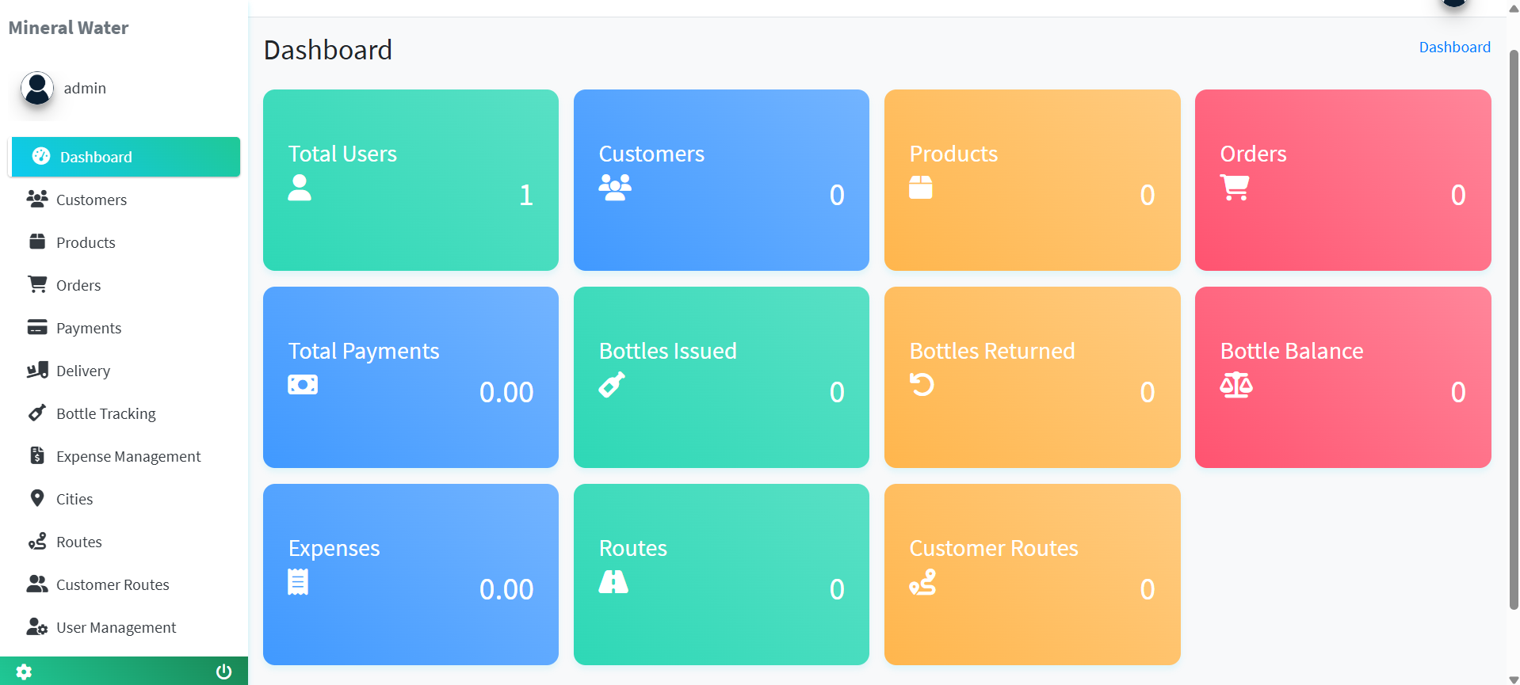This screenshot has height=685, width=1520.
Task: Click the Routes card title in dashboard
Action: tap(632, 548)
